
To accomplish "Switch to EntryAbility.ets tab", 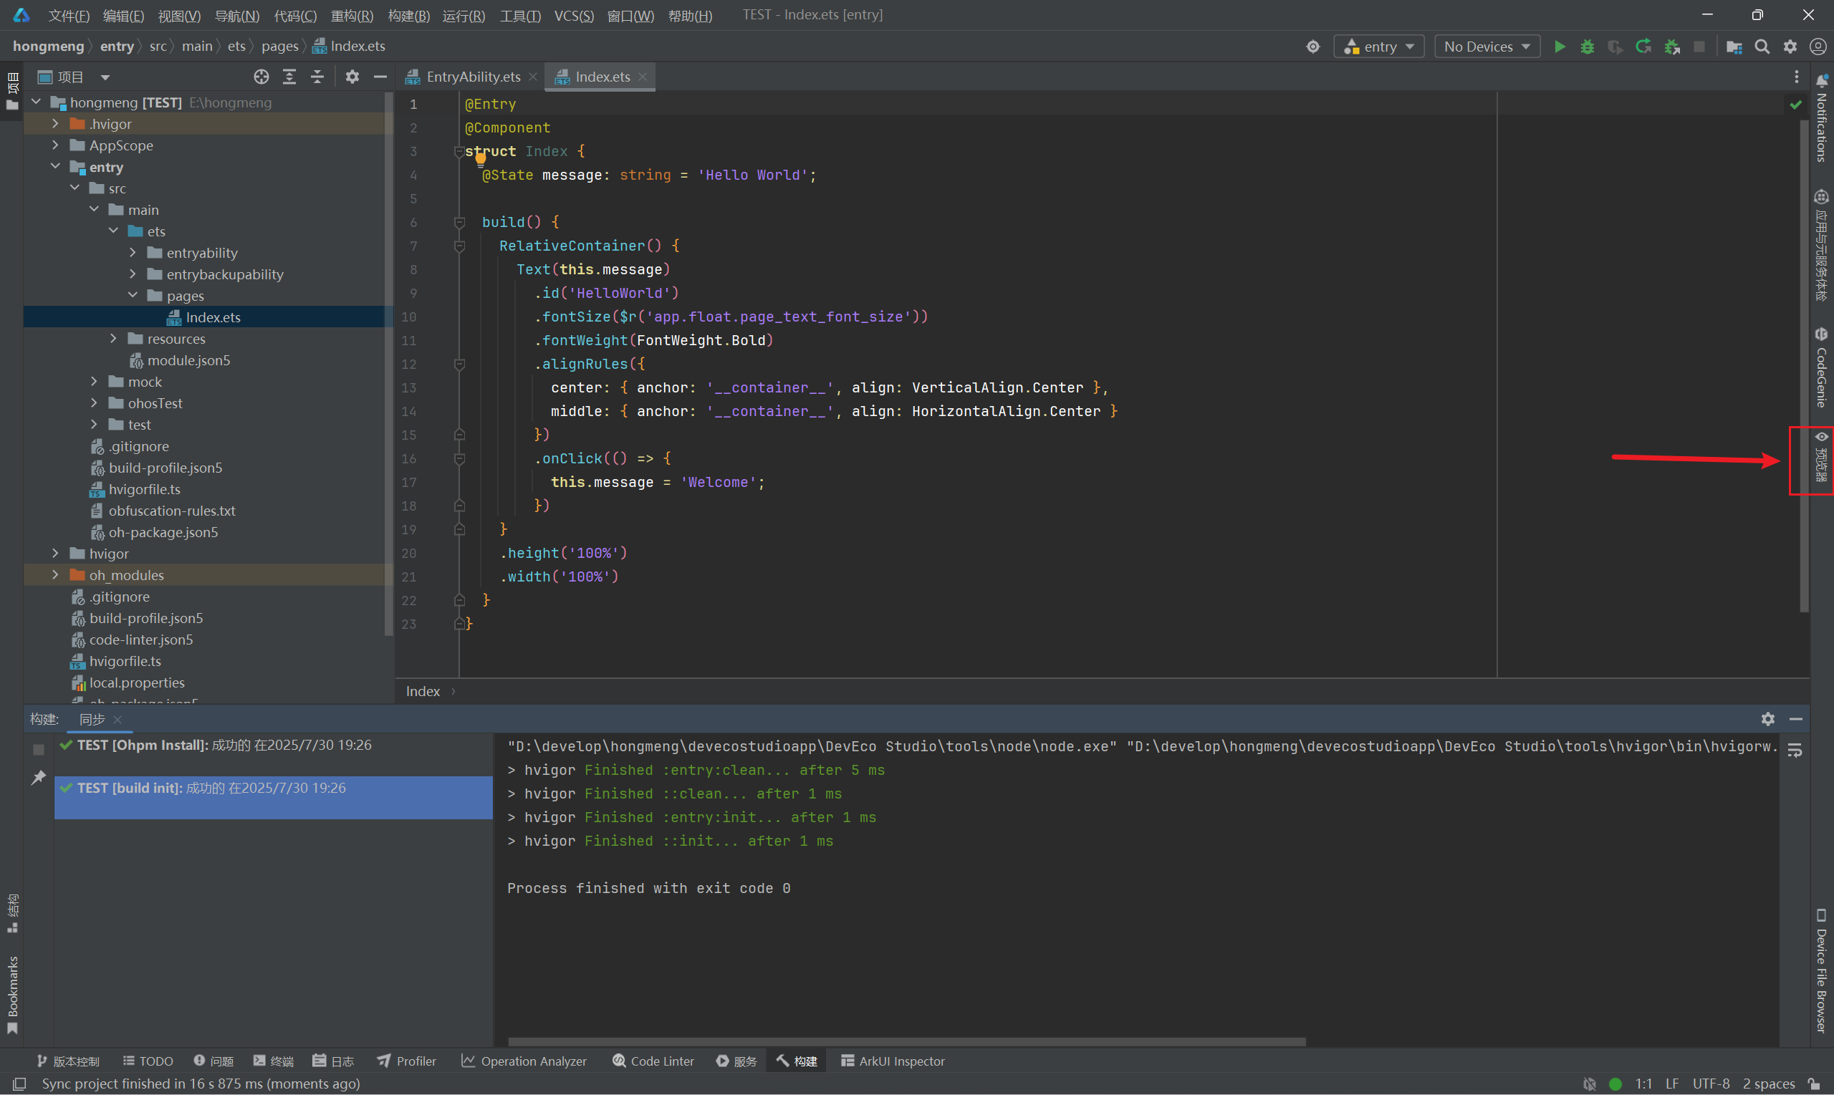I will (472, 77).
